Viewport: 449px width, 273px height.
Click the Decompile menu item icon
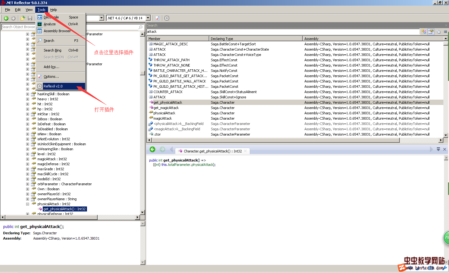pyautogui.click(x=40, y=17)
